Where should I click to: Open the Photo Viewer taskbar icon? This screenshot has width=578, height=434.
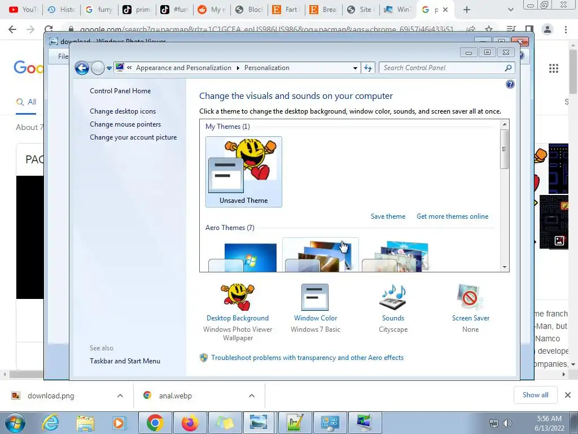[x=259, y=423]
